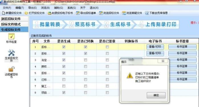Viewport: 199px width, 107px height.
Task: Toggle 是否生成 checkbox in row 1
Action: (64, 47)
